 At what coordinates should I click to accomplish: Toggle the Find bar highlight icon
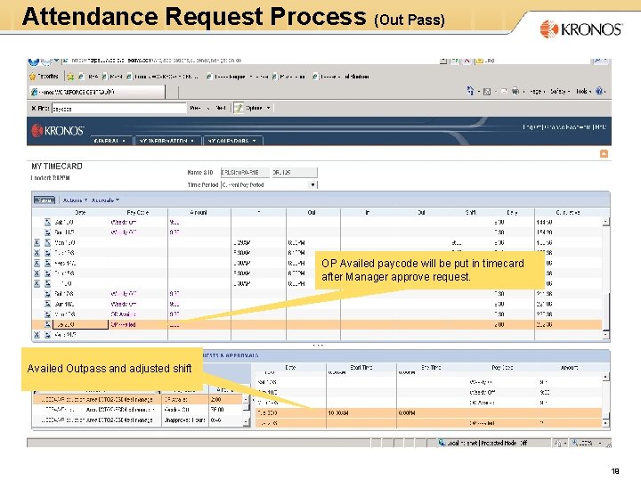(239, 108)
